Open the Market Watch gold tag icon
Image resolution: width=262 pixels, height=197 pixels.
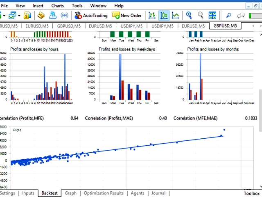tap(41, 16)
